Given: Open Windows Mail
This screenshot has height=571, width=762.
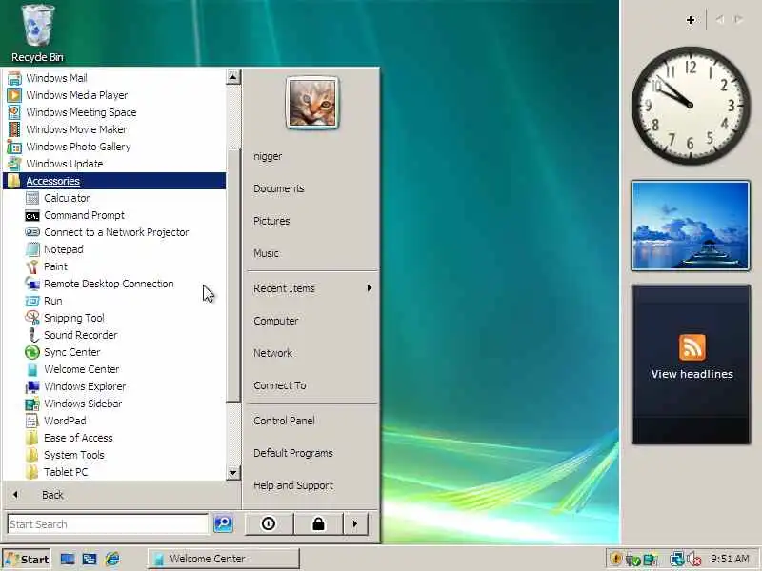Looking at the screenshot, I should pos(47,78).
